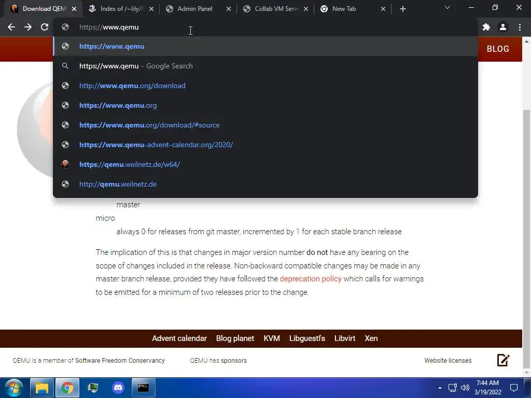The width and height of the screenshot is (531, 398).
Task: Open the Xen footer link
Action: pos(371,338)
